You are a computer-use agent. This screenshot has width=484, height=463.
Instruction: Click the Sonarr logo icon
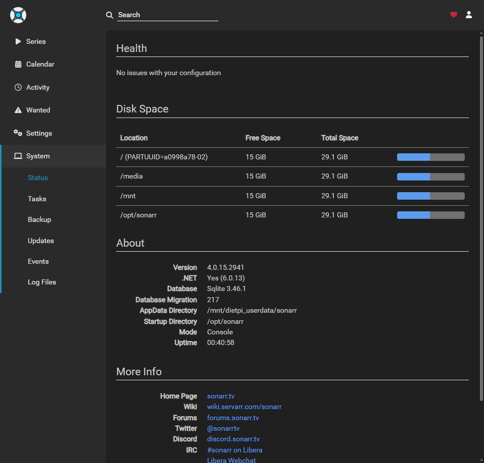point(18,15)
